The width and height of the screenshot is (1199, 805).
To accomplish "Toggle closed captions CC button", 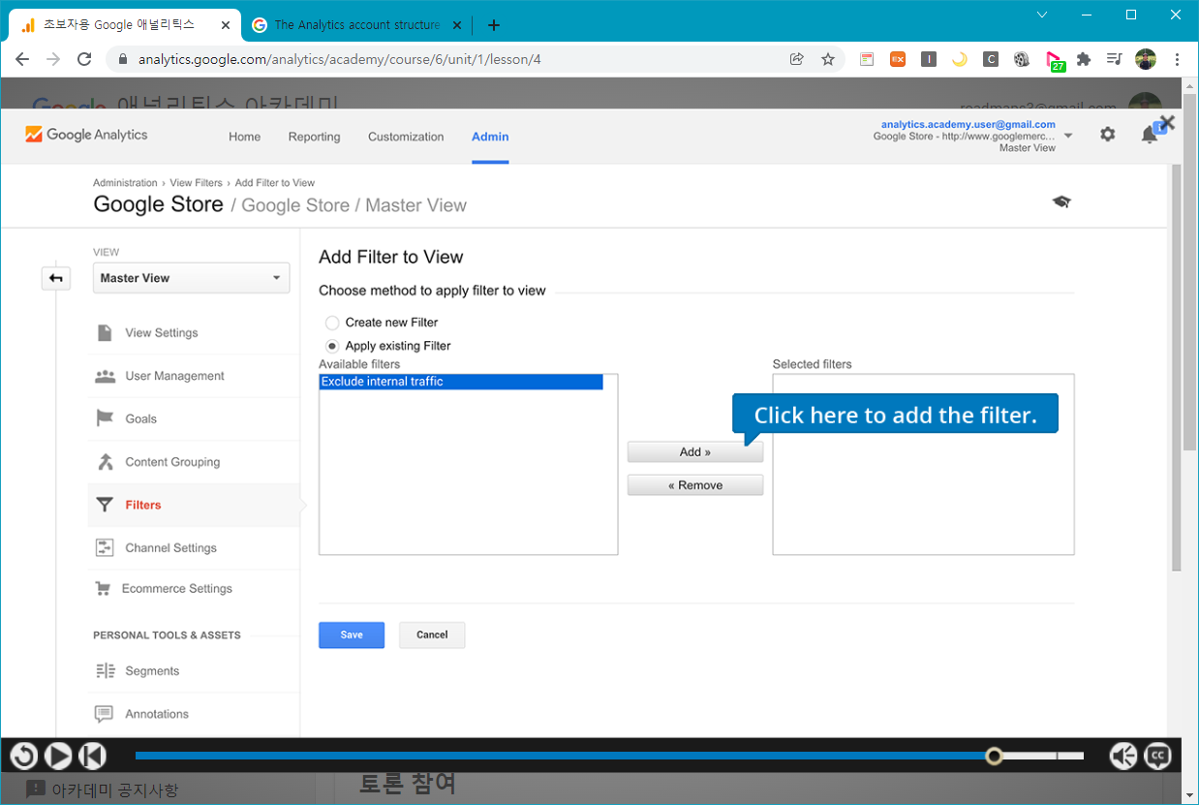I will [1157, 756].
